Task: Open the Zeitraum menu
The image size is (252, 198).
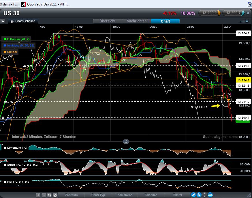Action: [71, 195]
